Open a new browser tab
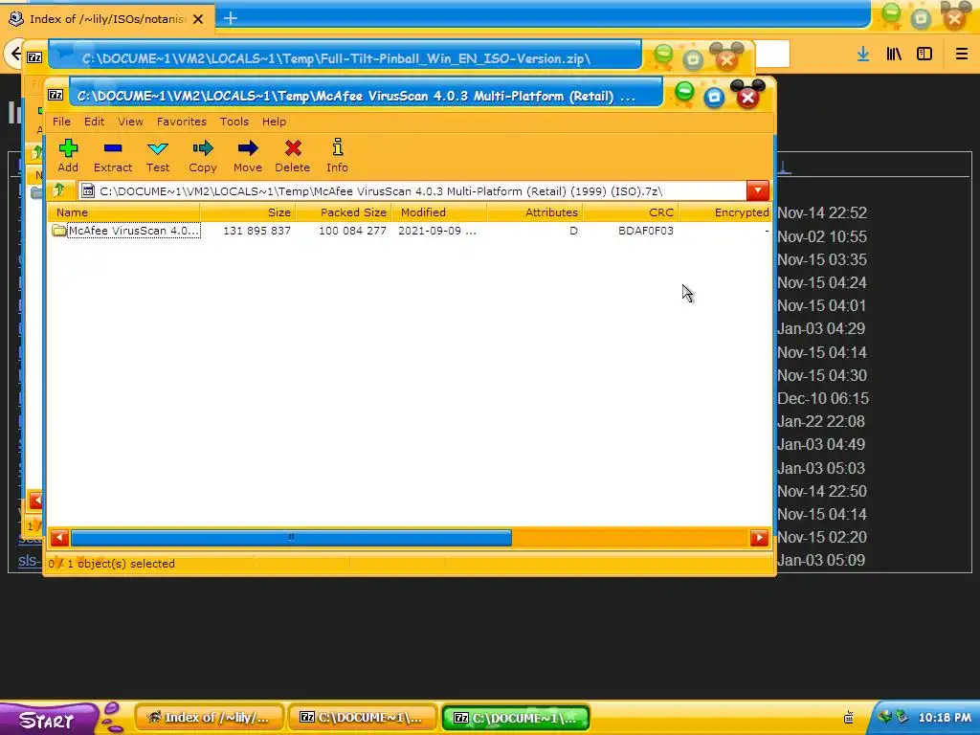Image resolution: width=980 pixels, height=735 pixels. pos(231,18)
